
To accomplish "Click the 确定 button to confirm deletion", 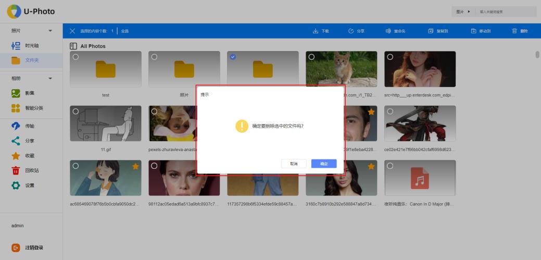I will [324, 164].
